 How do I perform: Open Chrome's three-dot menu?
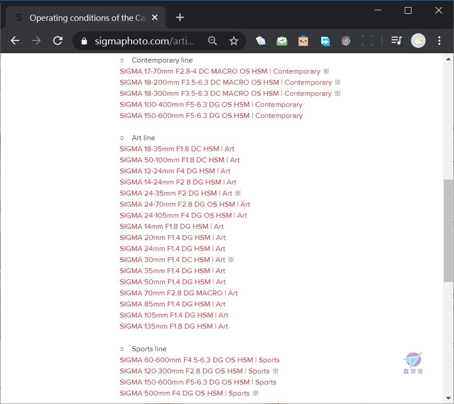[439, 41]
